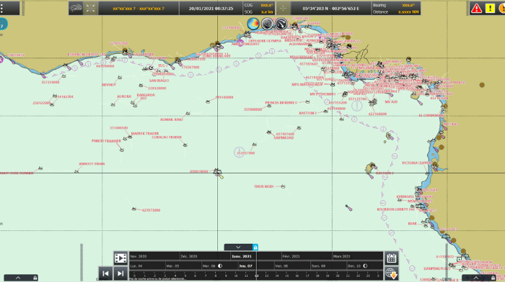The height and width of the screenshot is (282, 505).
Task: Open the yellow exclamation alert icon
Action: coord(490,9)
